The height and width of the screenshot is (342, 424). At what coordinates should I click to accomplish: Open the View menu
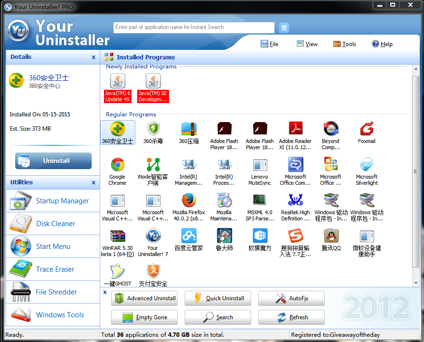pyautogui.click(x=307, y=44)
